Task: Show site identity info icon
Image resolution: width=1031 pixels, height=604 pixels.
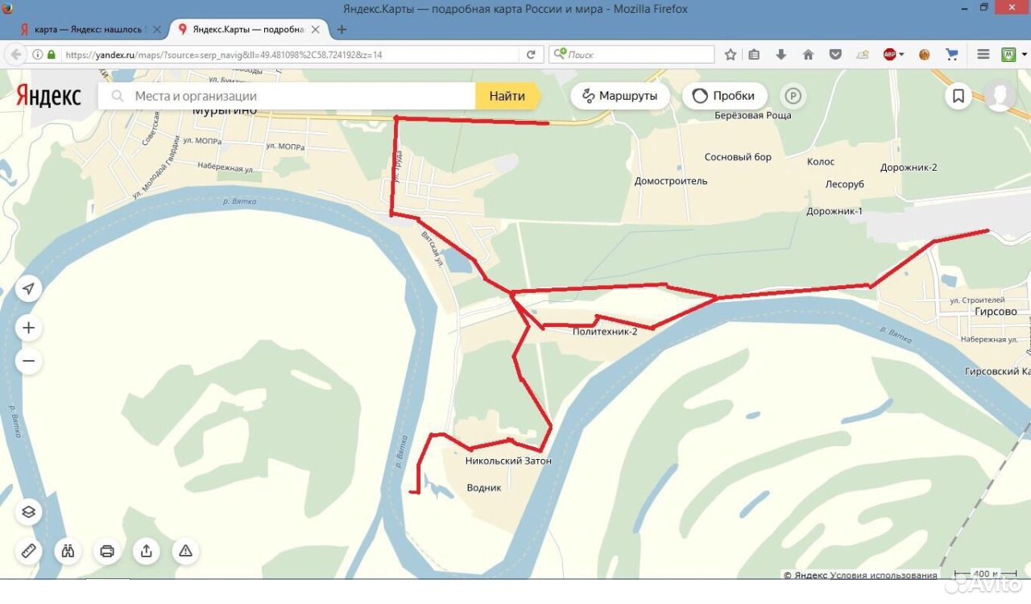Action: (x=37, y=55)
